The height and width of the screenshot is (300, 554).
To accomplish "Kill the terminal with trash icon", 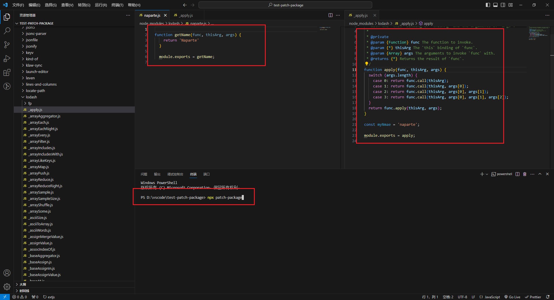I will tap(525, 174).
